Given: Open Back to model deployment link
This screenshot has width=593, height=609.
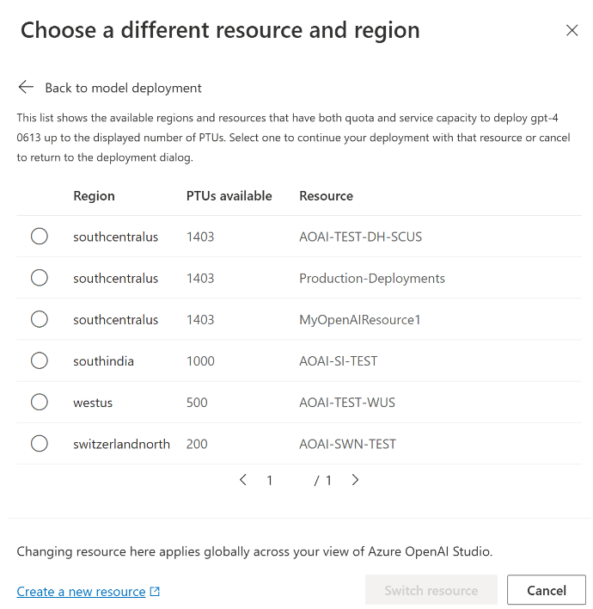Looking at the screenshot, I should click(x=123, y=88).
